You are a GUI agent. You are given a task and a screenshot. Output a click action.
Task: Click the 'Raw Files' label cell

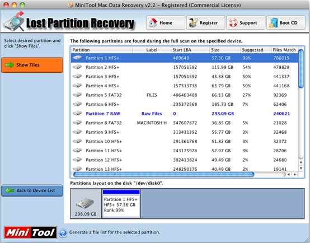(152, 114)
